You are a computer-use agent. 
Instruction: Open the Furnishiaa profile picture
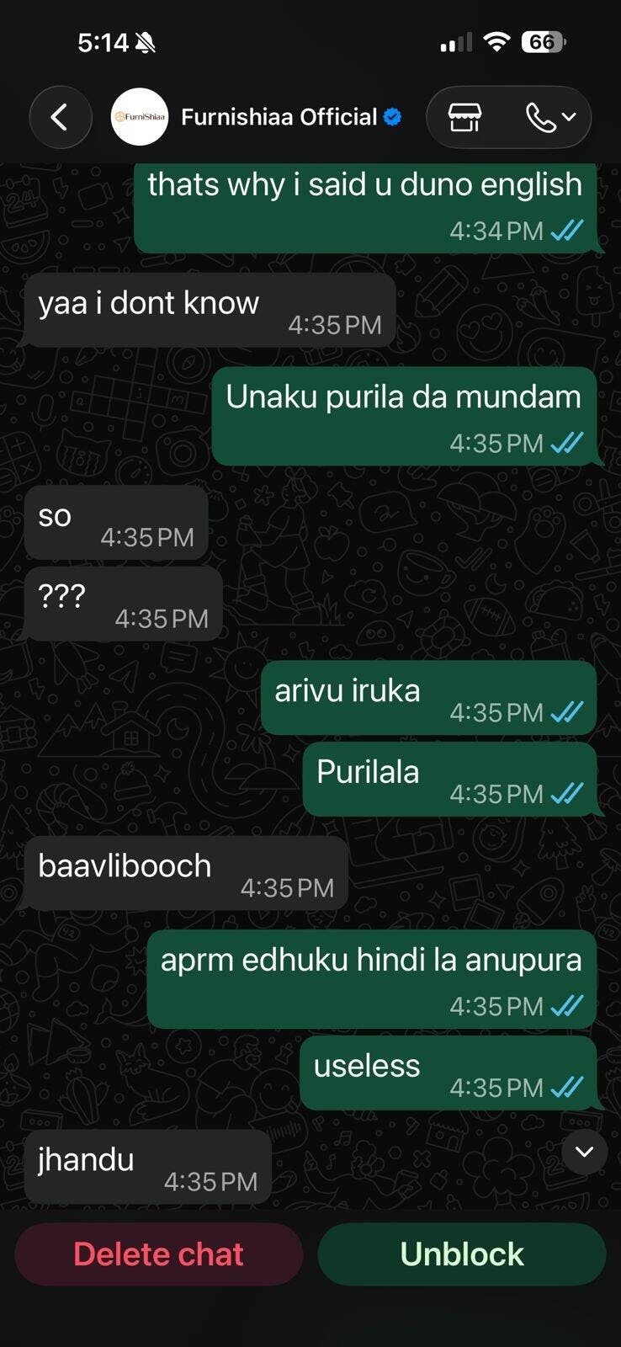(x=141, y=117)
